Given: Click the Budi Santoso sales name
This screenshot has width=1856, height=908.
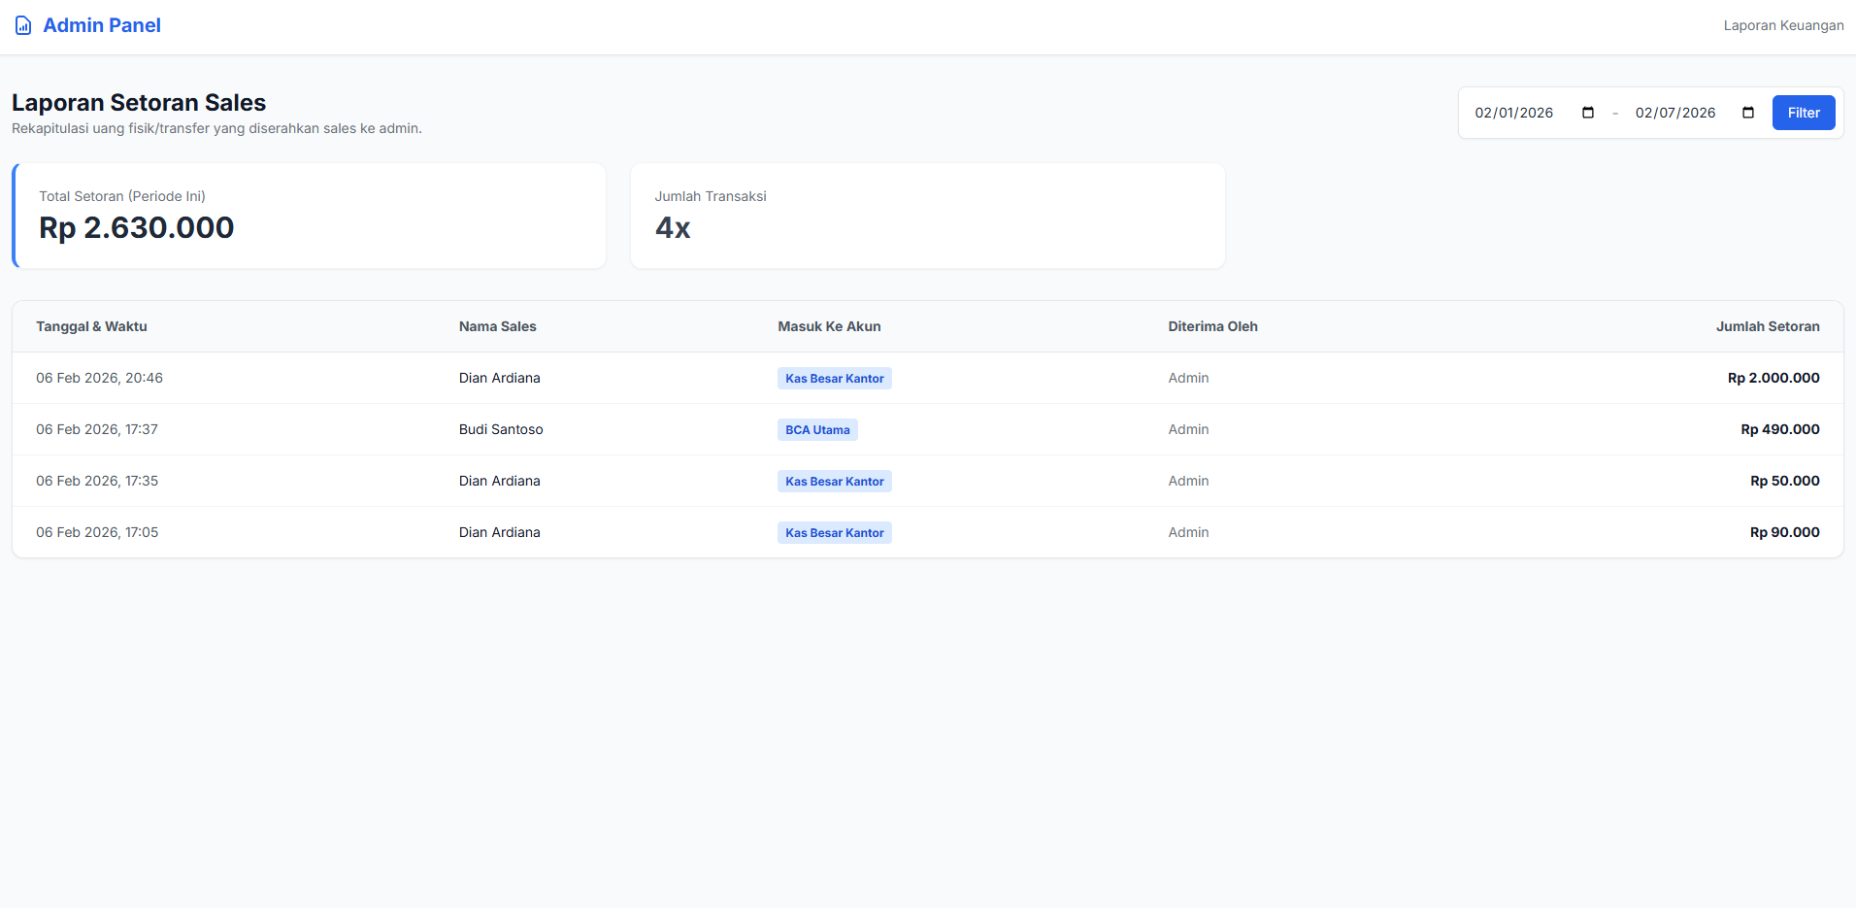Looking at the screenshot, I should coord(501,429).
